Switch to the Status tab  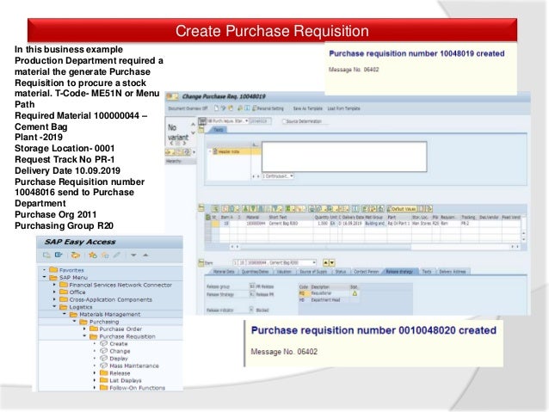pos(341,272)
